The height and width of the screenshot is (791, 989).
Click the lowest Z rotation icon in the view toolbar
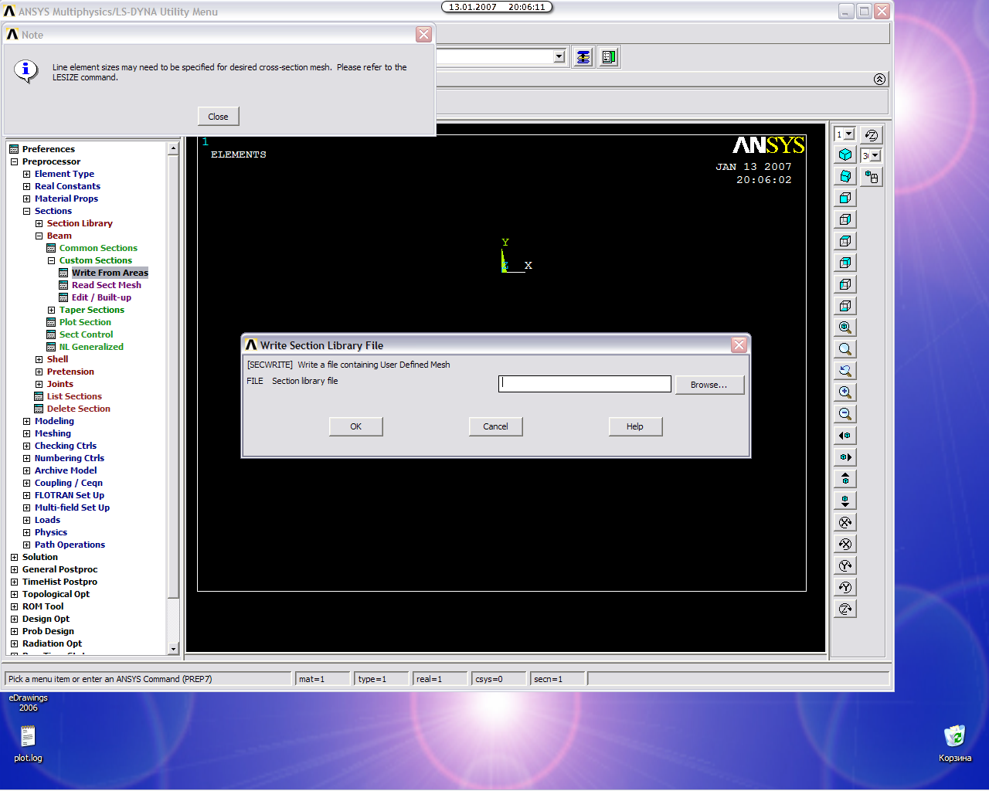(845, 609)
